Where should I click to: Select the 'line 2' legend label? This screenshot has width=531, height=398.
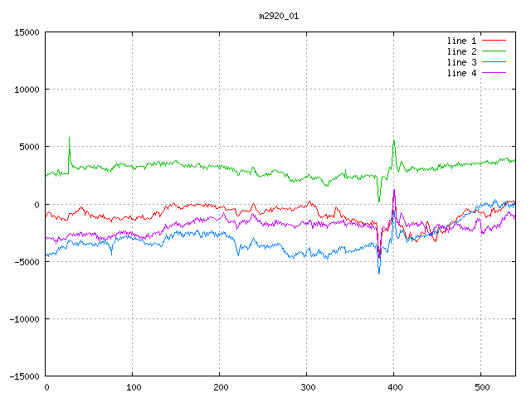point(461,51)
